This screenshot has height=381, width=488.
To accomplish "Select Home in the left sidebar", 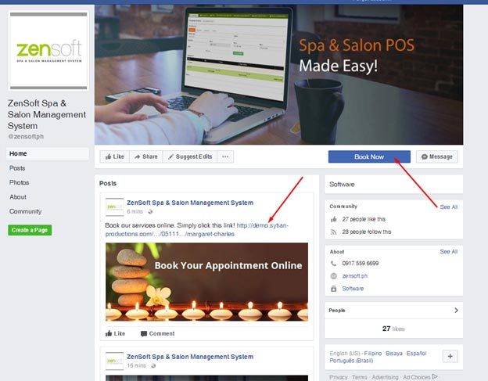I will pos(48,153).
